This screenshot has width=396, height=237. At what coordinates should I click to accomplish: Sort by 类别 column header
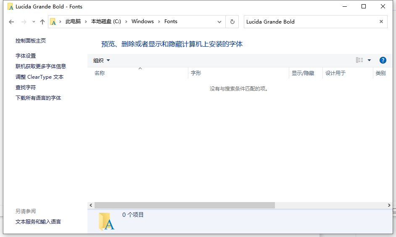(x=383, y=73)
